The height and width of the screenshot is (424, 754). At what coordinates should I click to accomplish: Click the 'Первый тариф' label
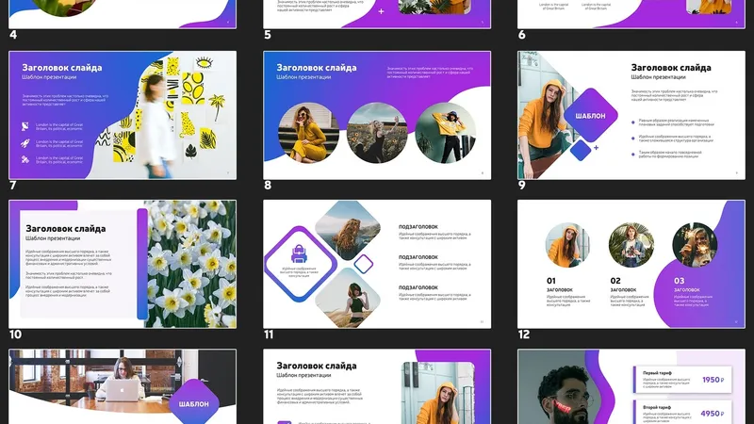pos(657,373)
